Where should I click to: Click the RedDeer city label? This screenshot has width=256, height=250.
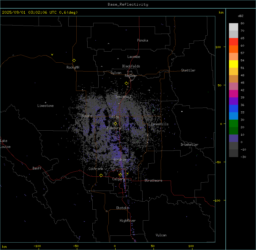pos(131,76)
